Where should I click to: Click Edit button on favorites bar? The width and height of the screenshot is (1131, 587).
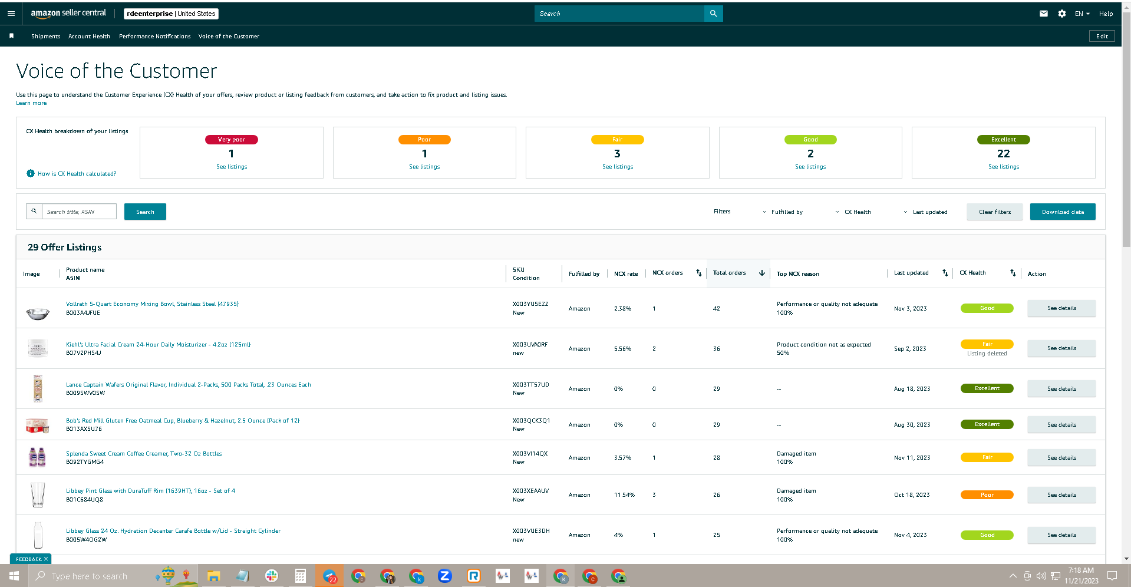(1102, 36)
